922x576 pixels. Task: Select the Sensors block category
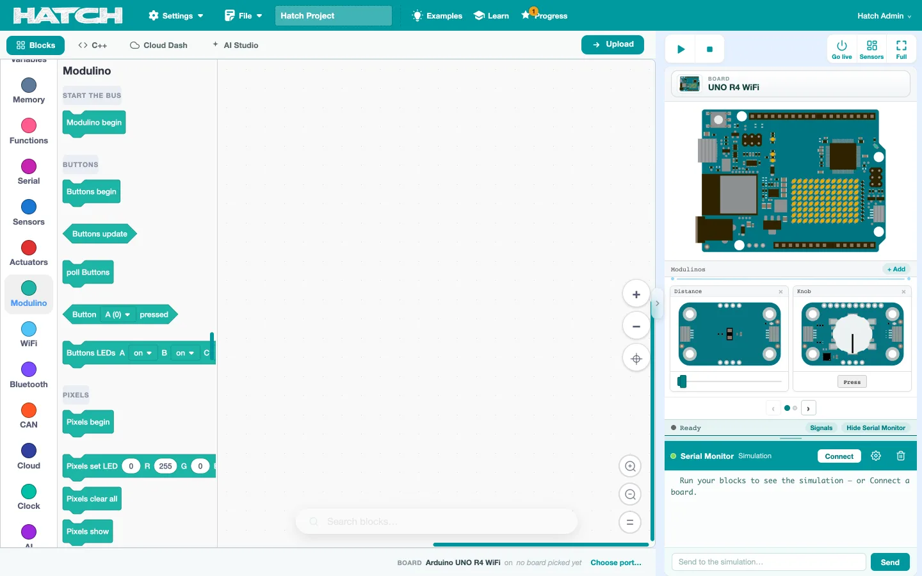pos(29,213)
